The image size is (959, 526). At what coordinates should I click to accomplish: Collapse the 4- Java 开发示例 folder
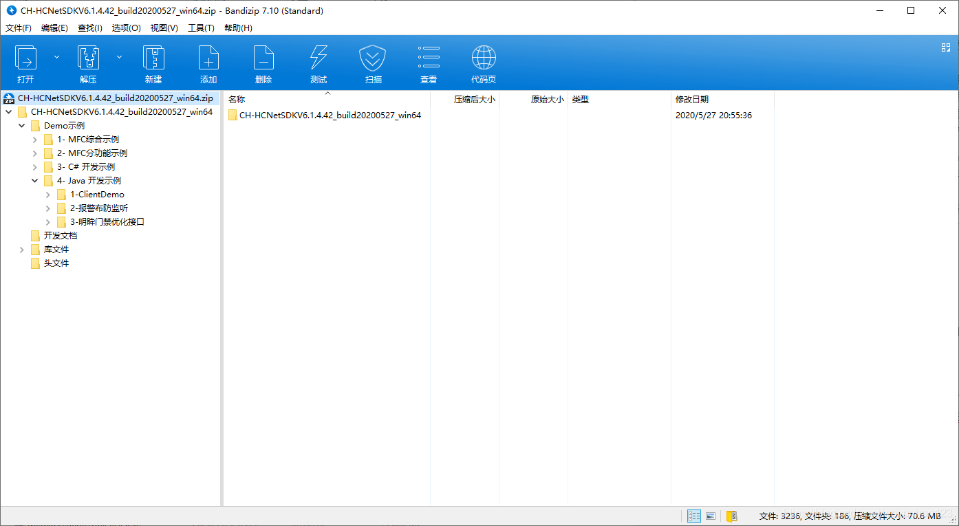pyautogui.click(x=35, y=181)
